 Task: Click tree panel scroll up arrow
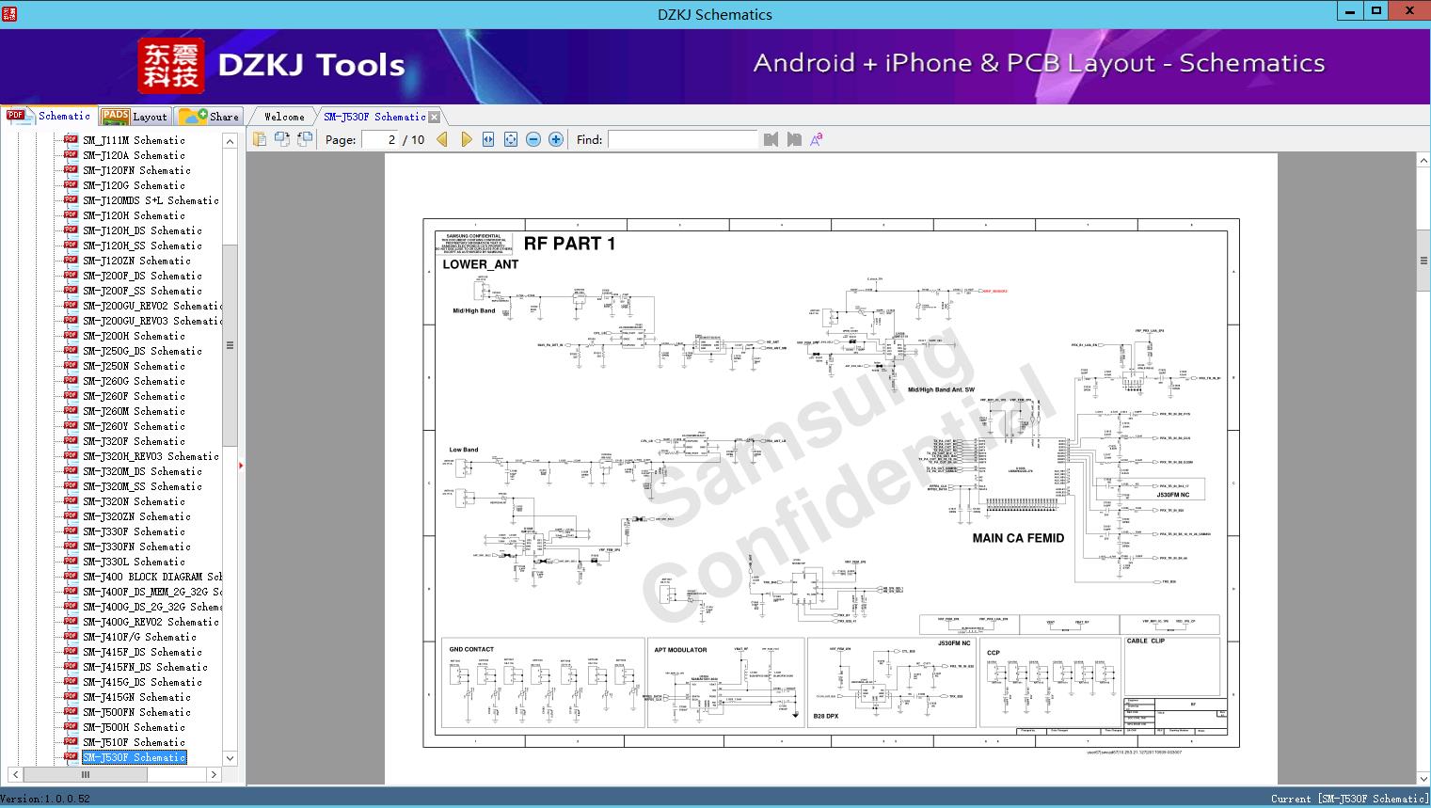tap(230, 141)
